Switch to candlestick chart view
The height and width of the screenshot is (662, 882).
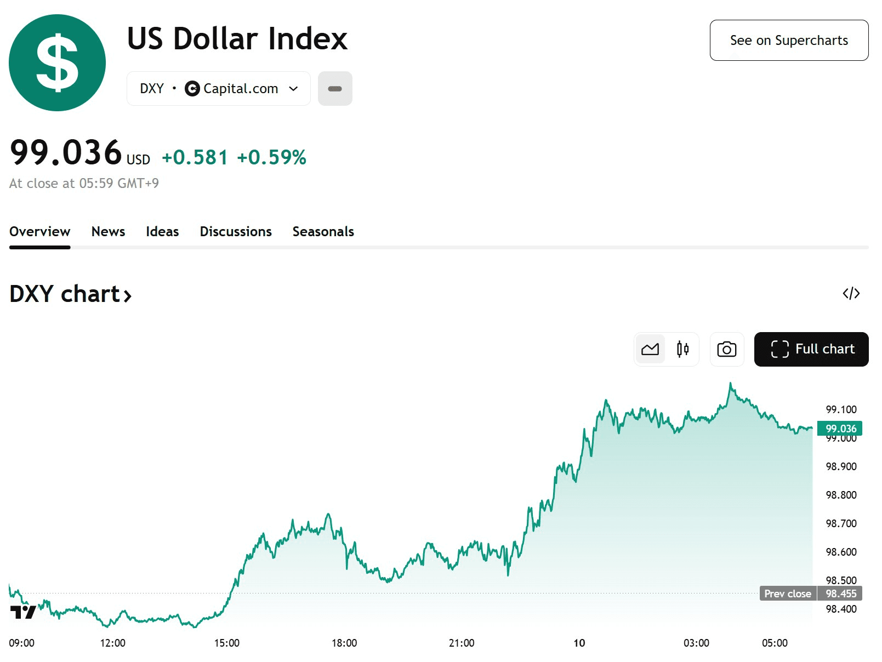(x=682, y=349)
